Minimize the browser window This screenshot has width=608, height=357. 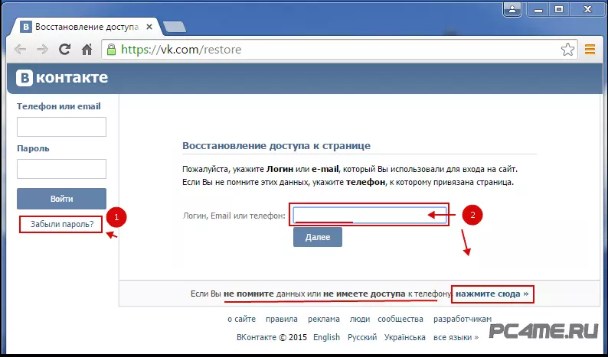tap(538, 10)
